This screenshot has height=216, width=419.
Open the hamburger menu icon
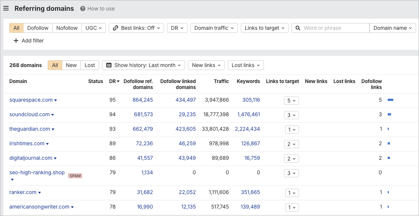pyautogui.click(x=6, y=9)
